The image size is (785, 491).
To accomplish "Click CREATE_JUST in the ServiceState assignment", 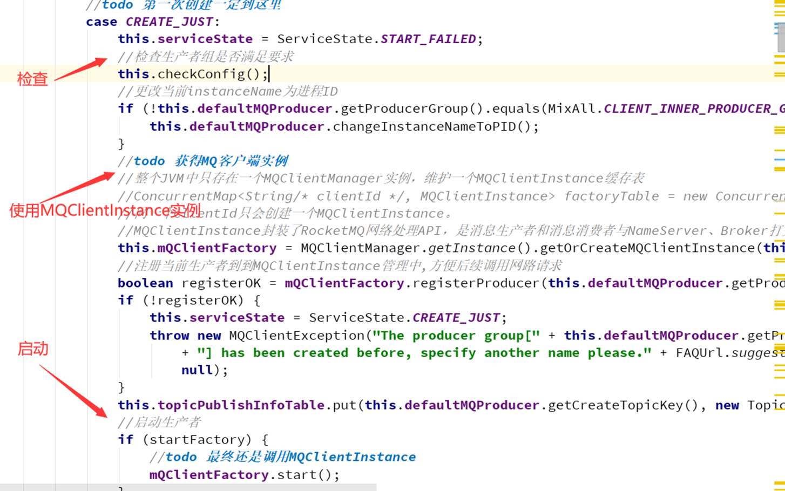I will click(x=456, y=317).
